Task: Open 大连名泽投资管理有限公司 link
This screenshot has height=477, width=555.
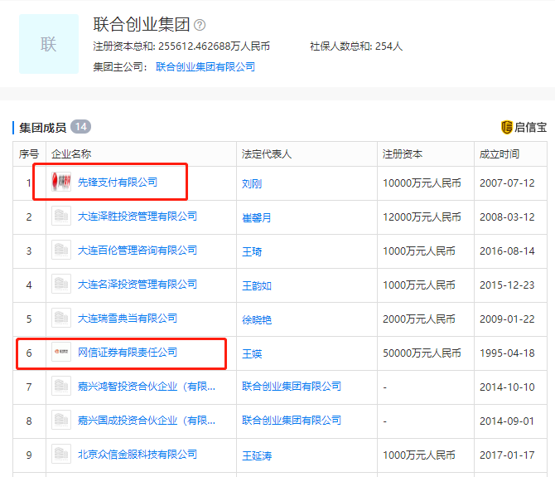Action: coord(138,285)
